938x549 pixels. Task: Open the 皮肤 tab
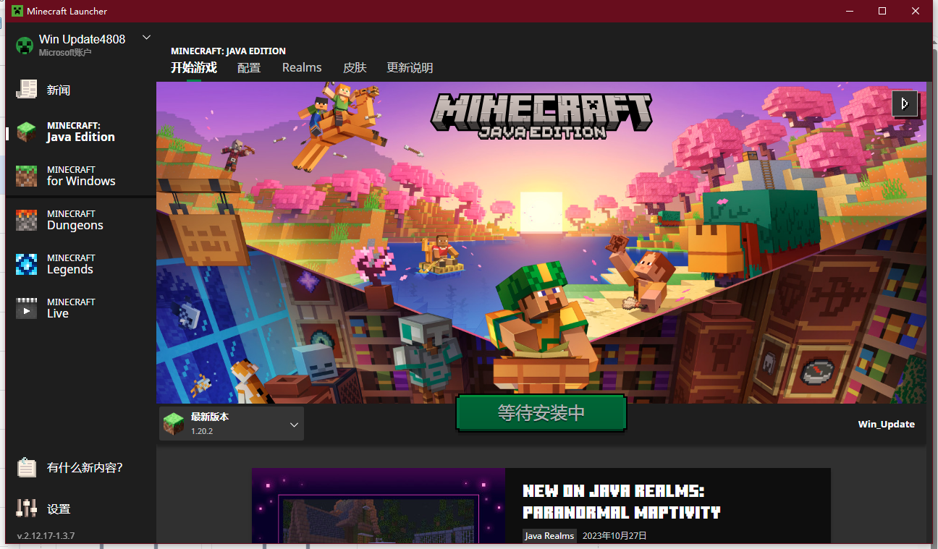[355, 68]
